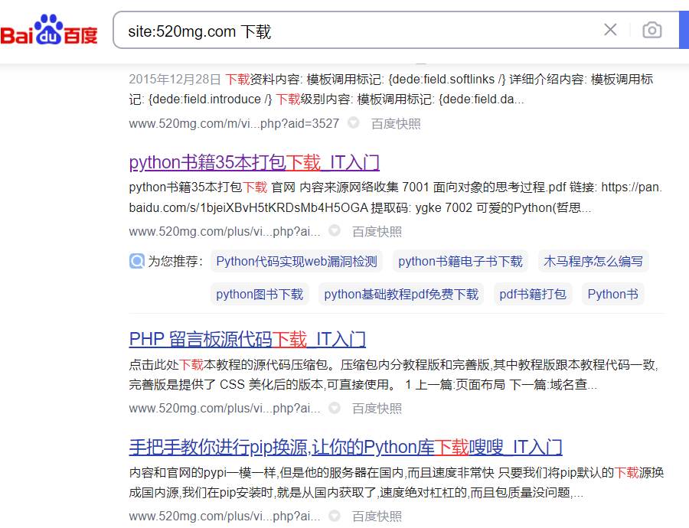
Task: Click the 2015年12月28日 date text
Action: [175, 79]
